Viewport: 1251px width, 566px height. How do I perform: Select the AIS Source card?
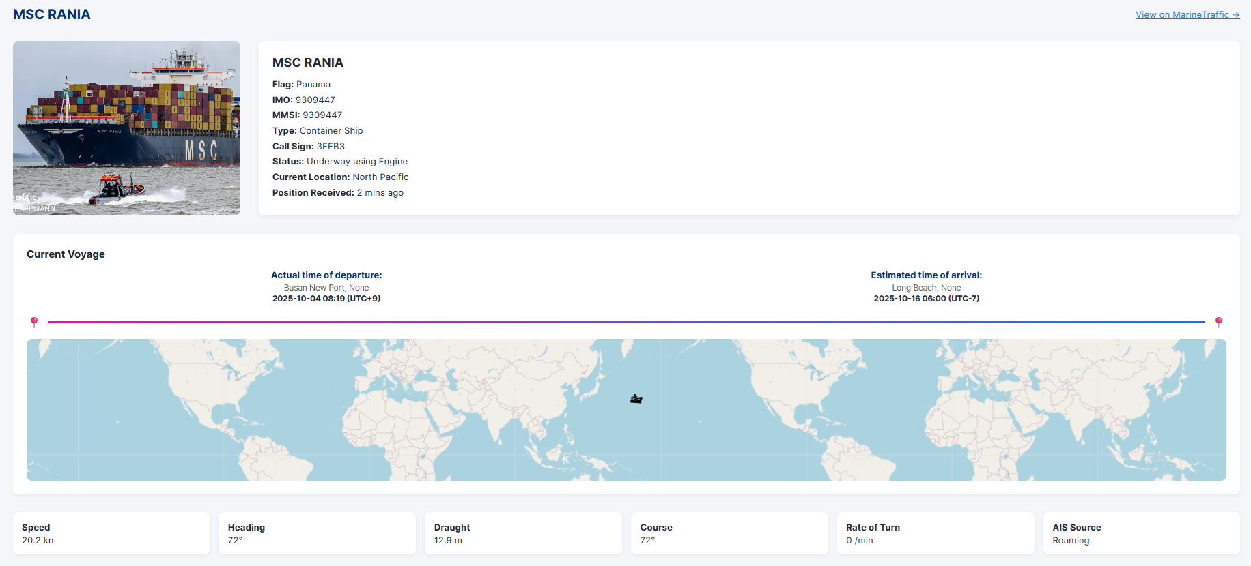tap(1141, 533)
